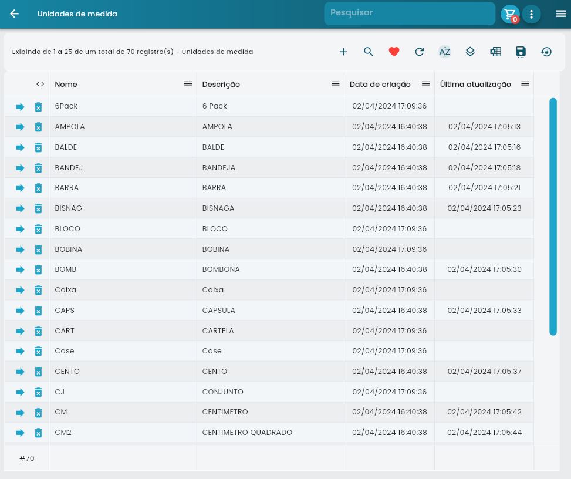Toggle the layers grouping icon
This screenshot has width=571, height=479.
(x=470, y=52)
